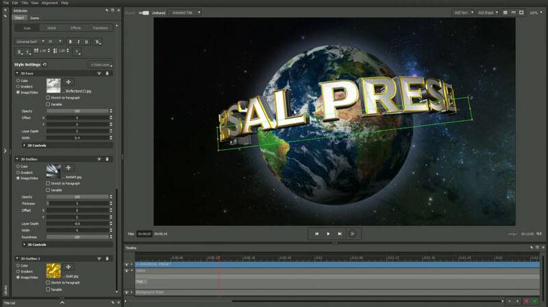Select Gradient radio for 3D Outline
Viewport: 548px width, 307px height.
click(x=18, y=172)
